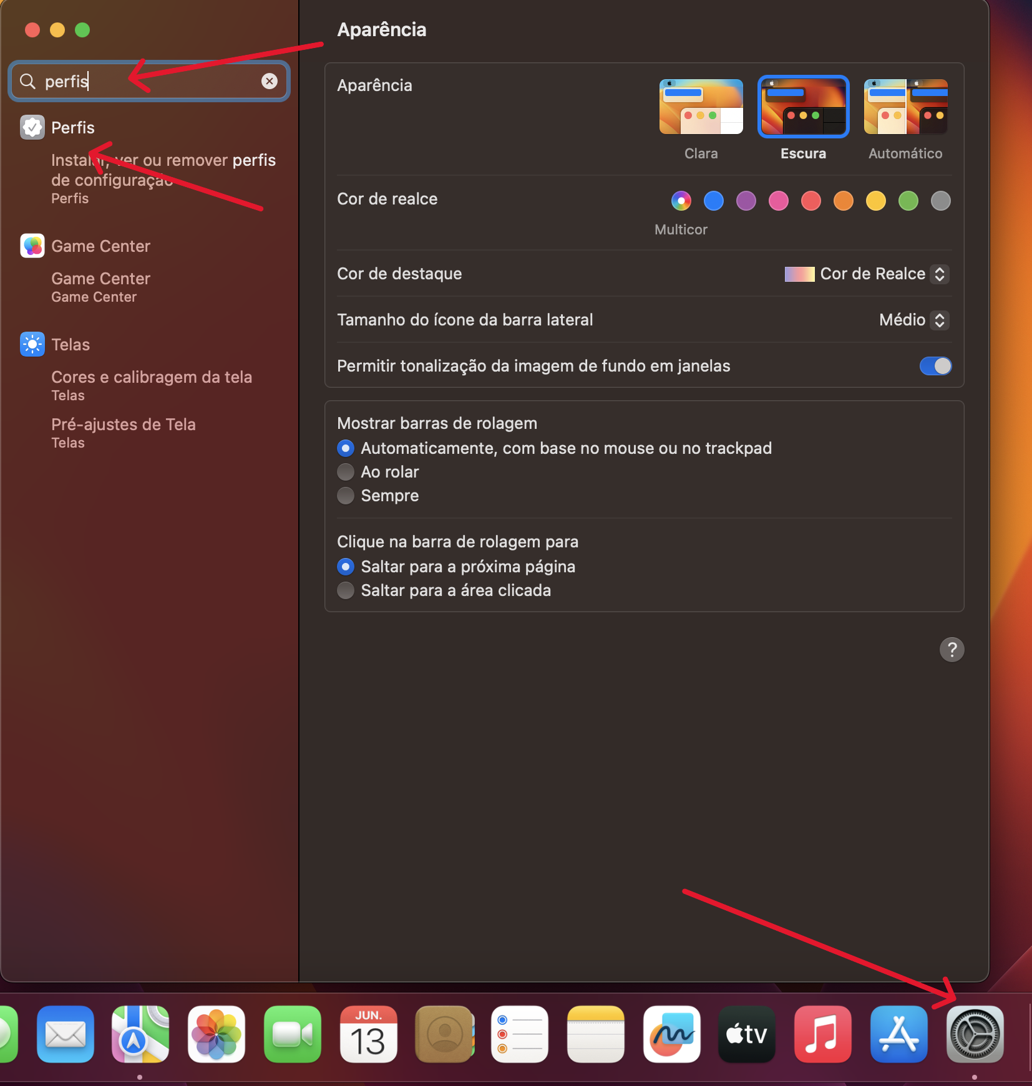Open the Telas display icon in sidebar
Viewport: 1032px width, 1086px height.
(x=32, y=344)
